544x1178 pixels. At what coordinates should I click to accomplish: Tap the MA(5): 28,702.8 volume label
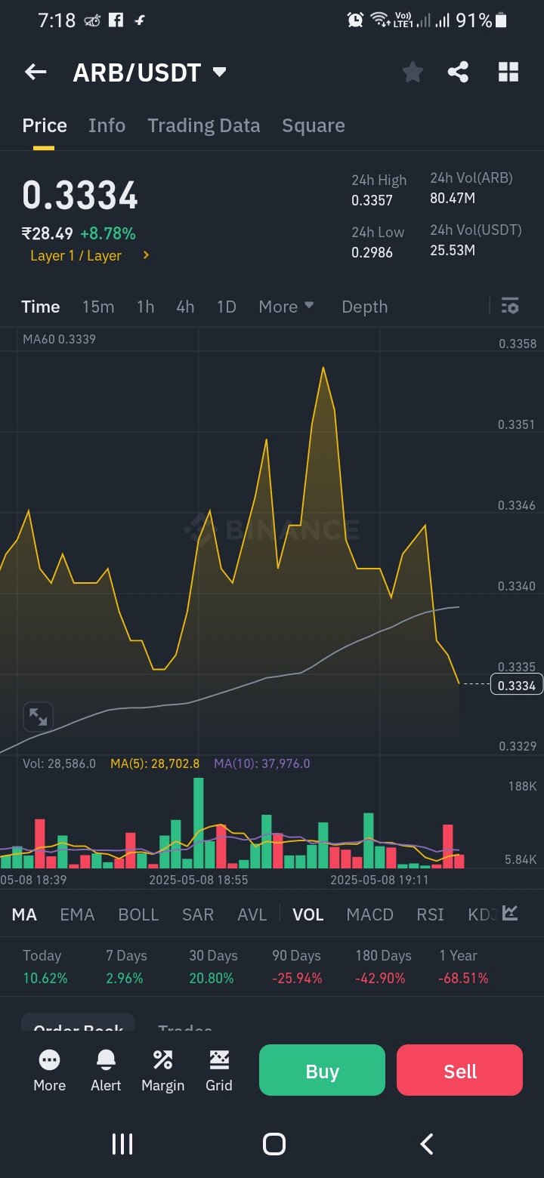tap(155, 763)
